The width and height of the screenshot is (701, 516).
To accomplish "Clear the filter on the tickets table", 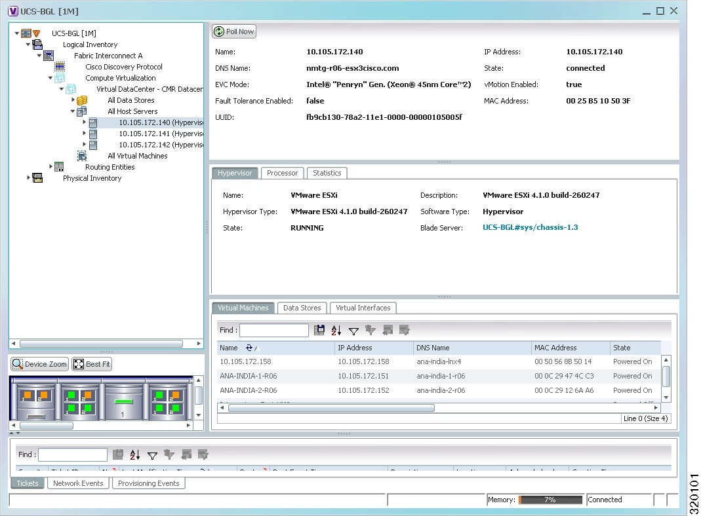I will pos(169,454).
